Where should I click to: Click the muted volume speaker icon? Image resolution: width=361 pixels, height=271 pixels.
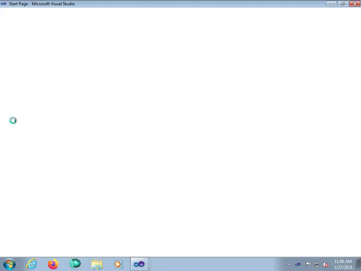click(325, 265)
